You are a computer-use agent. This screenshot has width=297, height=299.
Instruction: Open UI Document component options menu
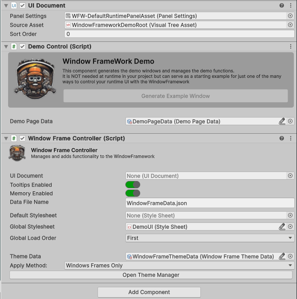click(x=290, y=5)
